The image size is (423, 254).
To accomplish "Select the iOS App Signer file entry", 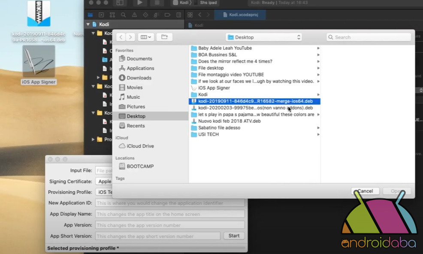I will click(x=254, y=88).
